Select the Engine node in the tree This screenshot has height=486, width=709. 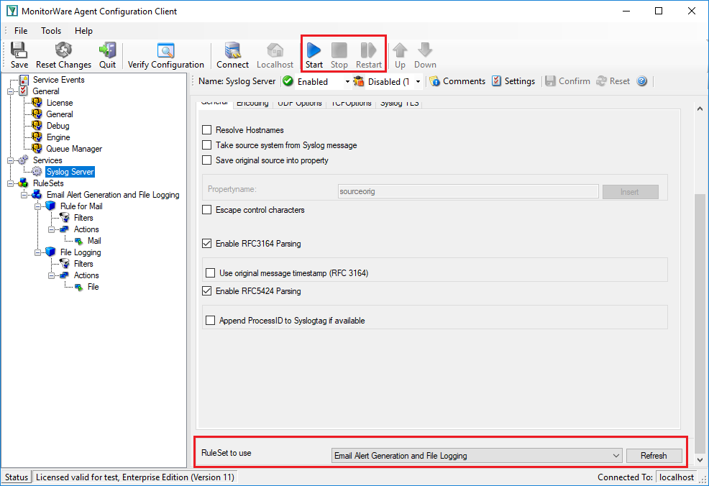point(58,137)
